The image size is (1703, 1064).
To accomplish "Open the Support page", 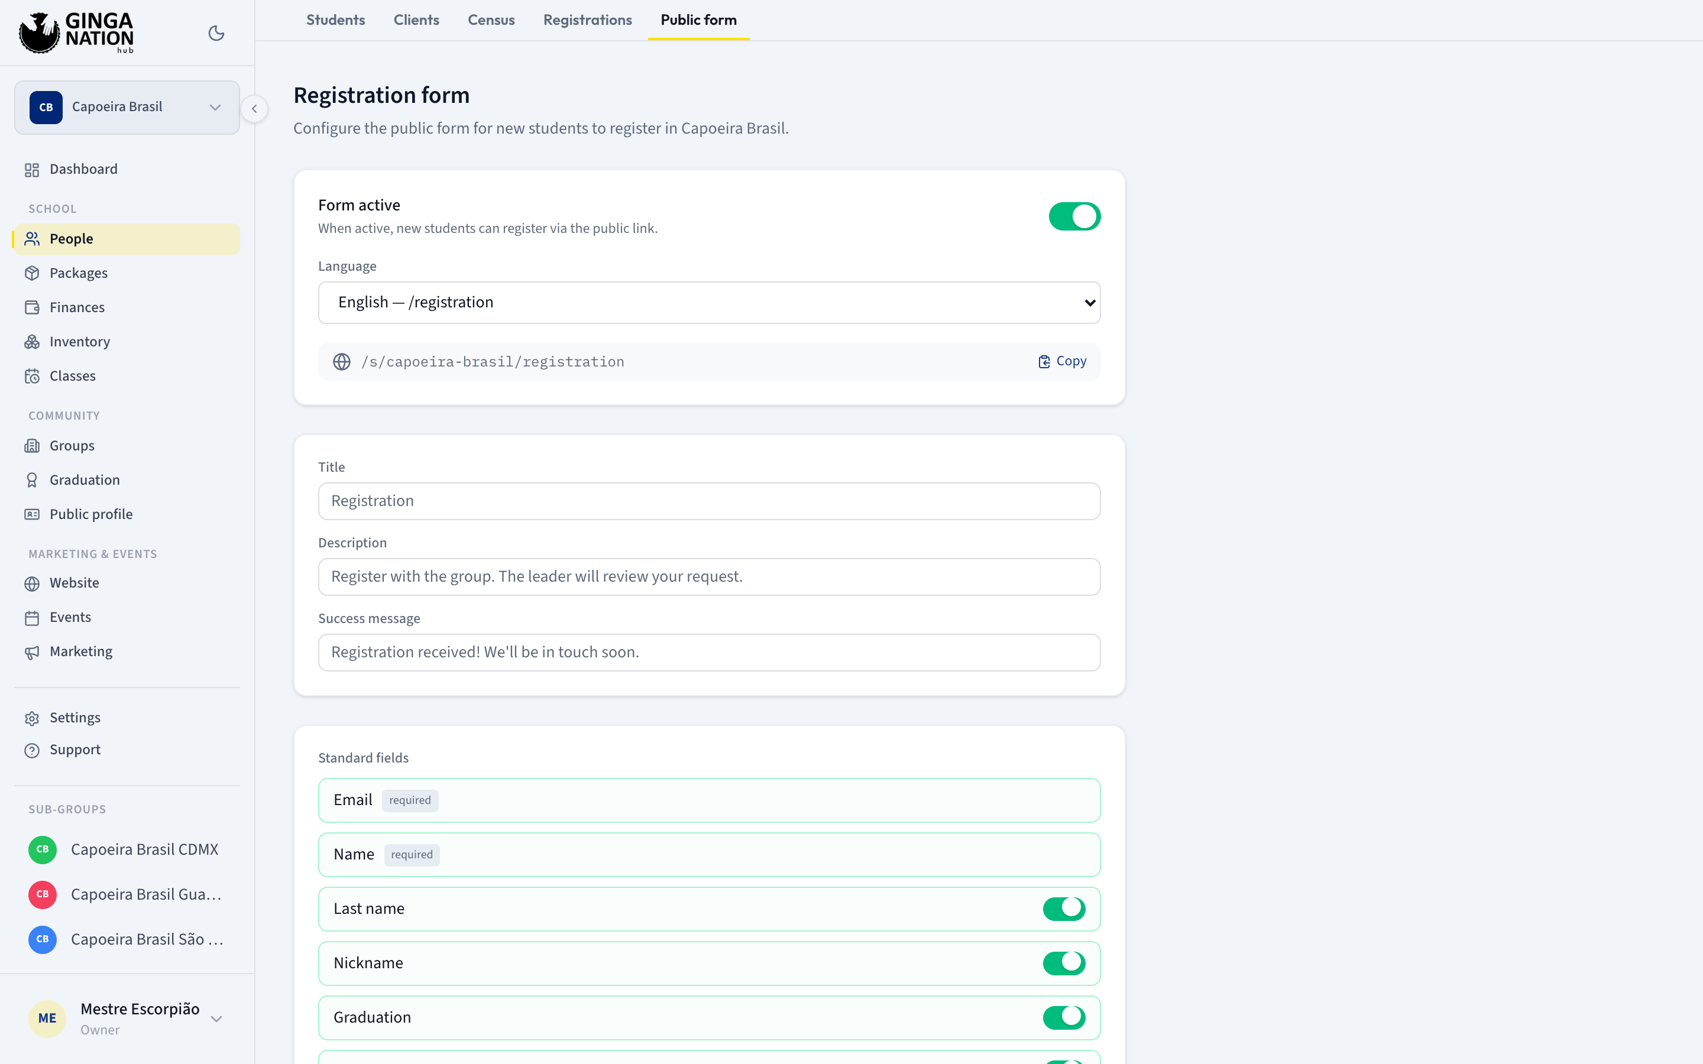I will coord(127,750).
